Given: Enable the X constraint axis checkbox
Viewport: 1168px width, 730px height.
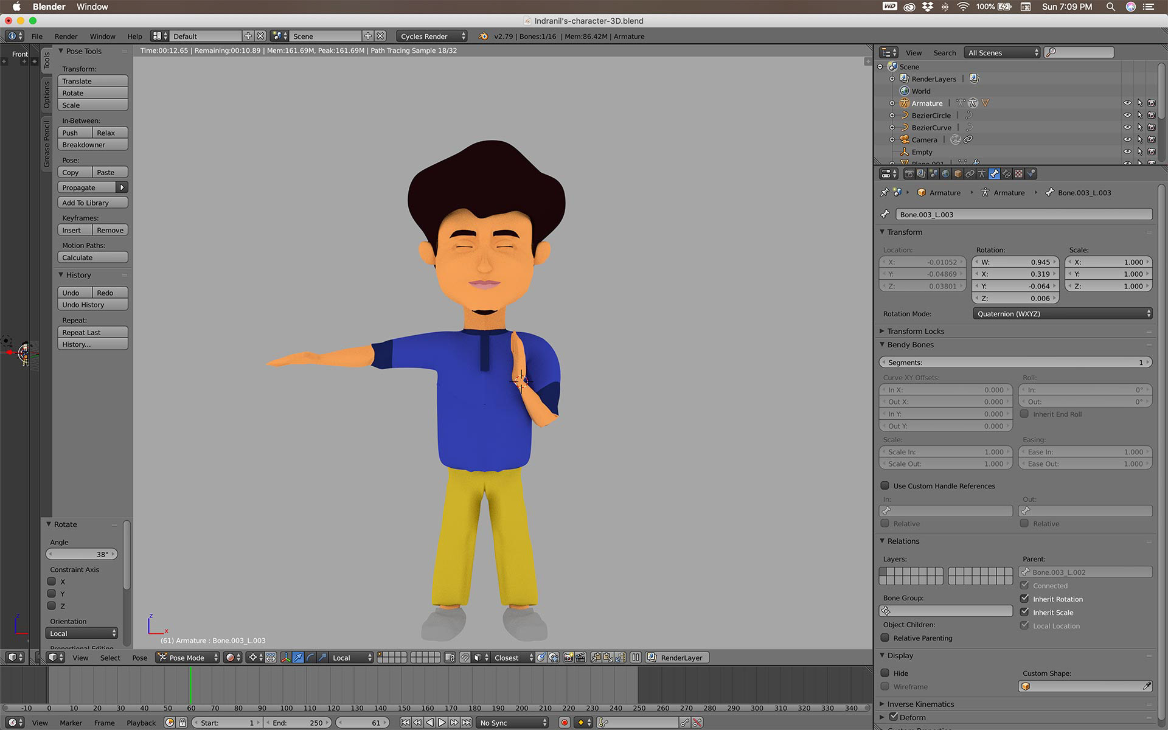Looking at the screenshot, I should coord(52,582).
